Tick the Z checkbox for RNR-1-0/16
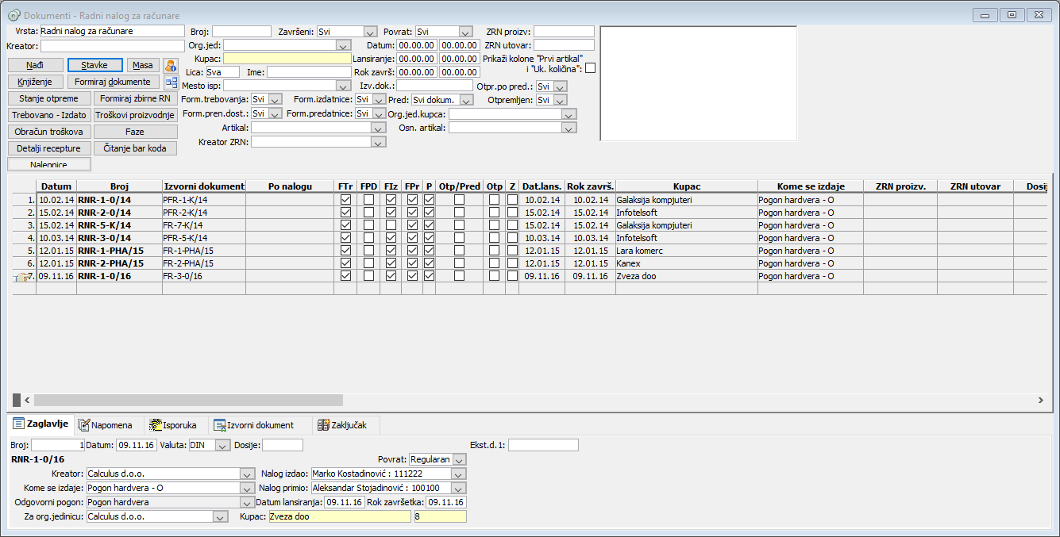Image resolution: width=1060 pixels, height=537 pixels. coord(512,276)
